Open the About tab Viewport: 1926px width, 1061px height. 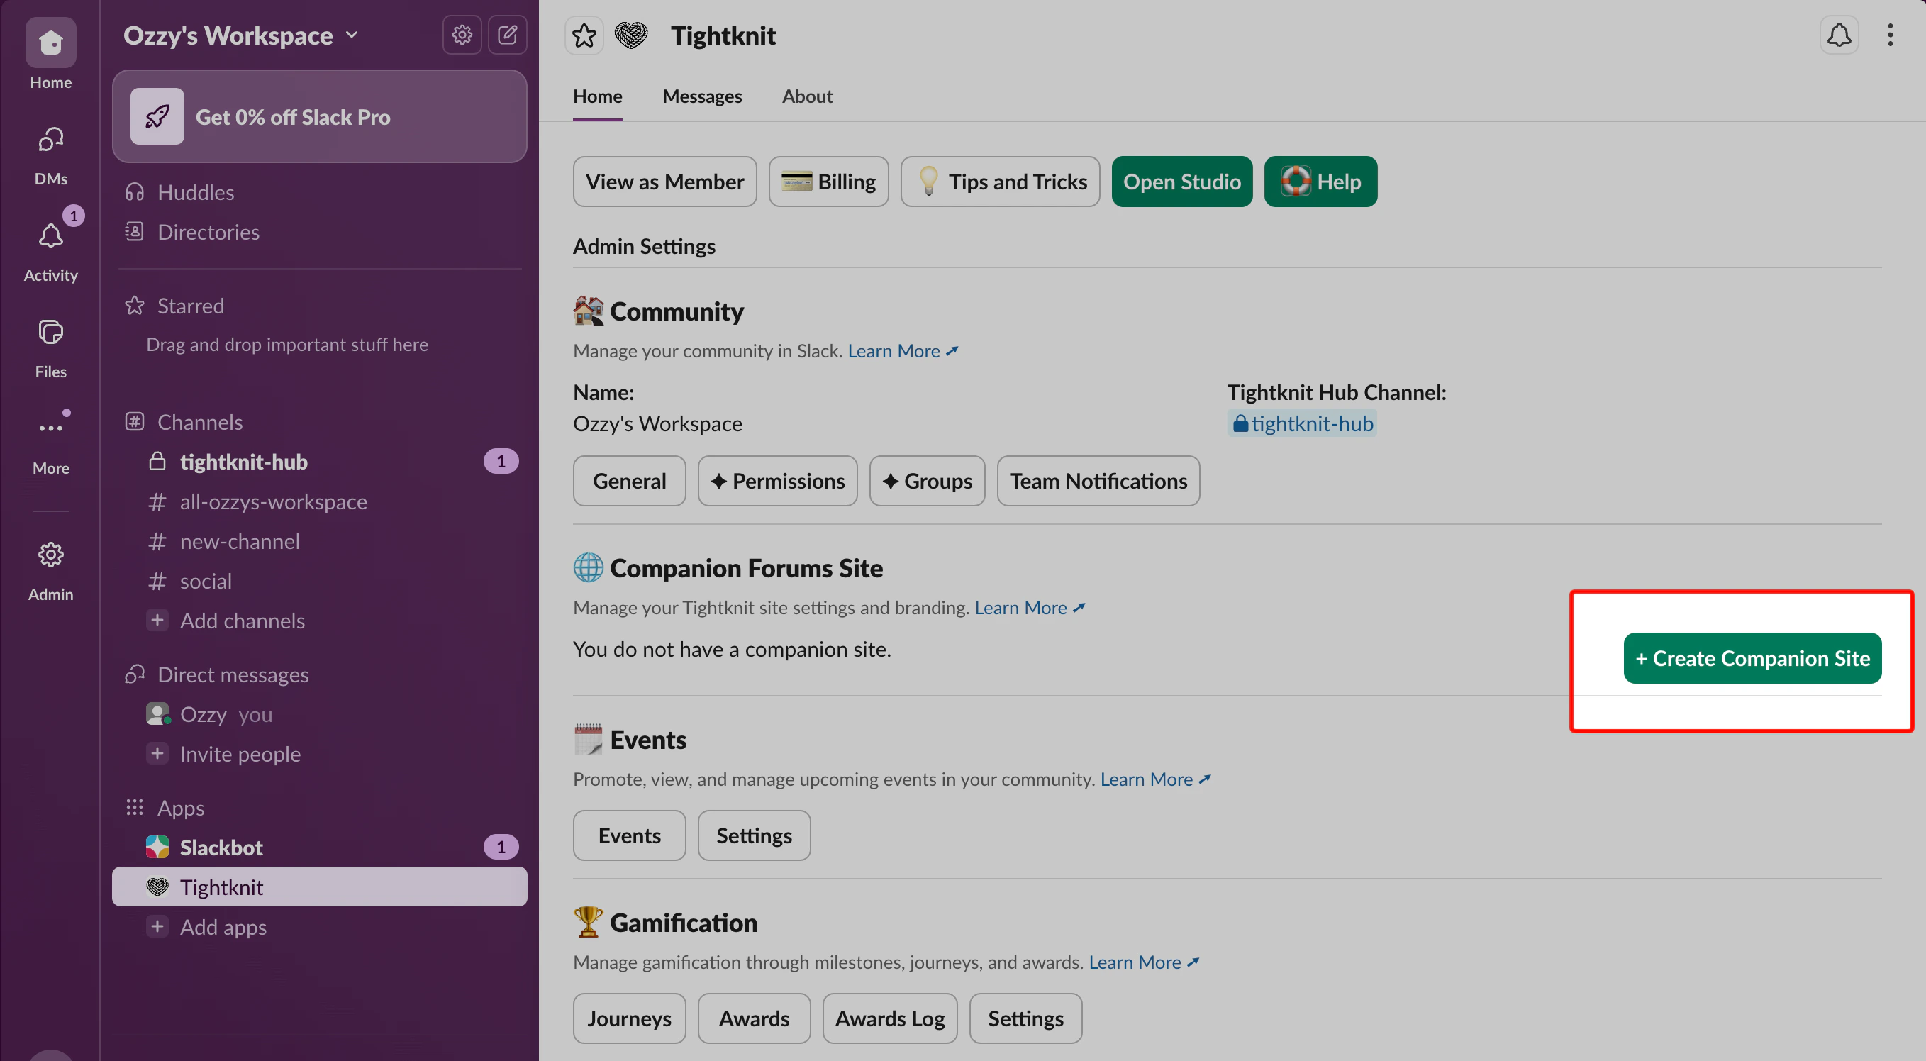pyautogui.click(x=808, y=96)
